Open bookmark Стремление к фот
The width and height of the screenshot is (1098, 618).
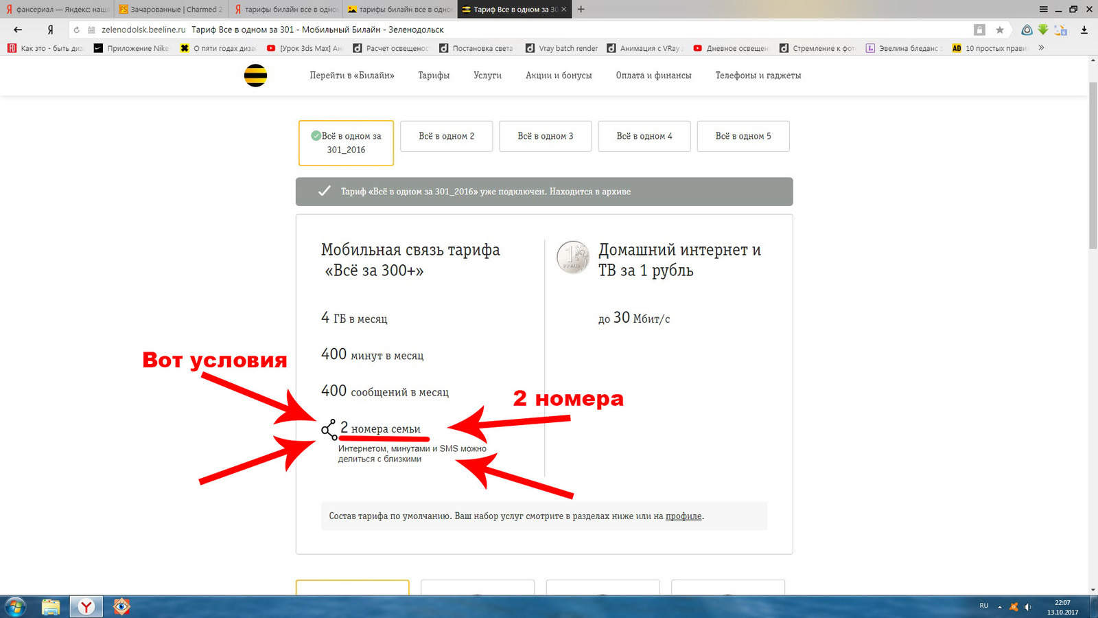click(818, 48)
